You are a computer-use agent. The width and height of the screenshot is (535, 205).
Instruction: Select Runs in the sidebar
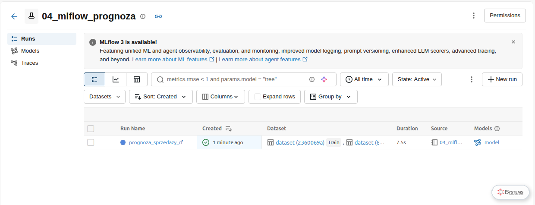coord(42,39)
